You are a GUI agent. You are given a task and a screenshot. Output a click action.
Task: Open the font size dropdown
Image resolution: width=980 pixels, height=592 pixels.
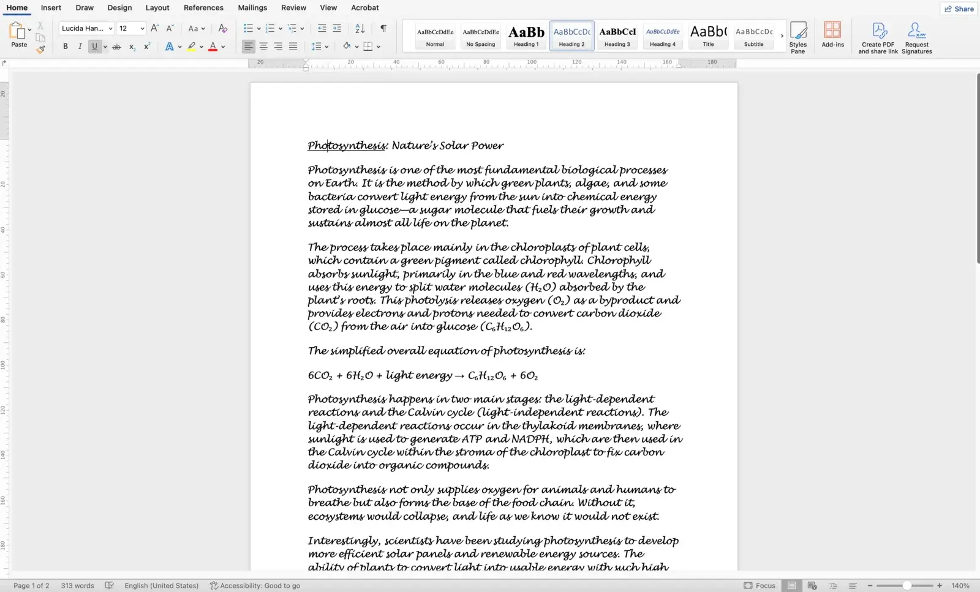142,29
